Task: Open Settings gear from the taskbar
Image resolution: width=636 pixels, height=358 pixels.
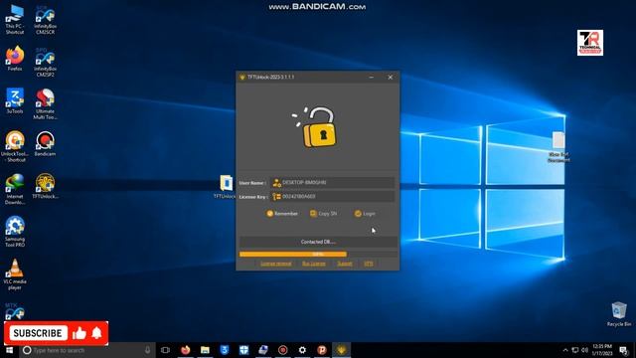Action: tap(302, 350)
